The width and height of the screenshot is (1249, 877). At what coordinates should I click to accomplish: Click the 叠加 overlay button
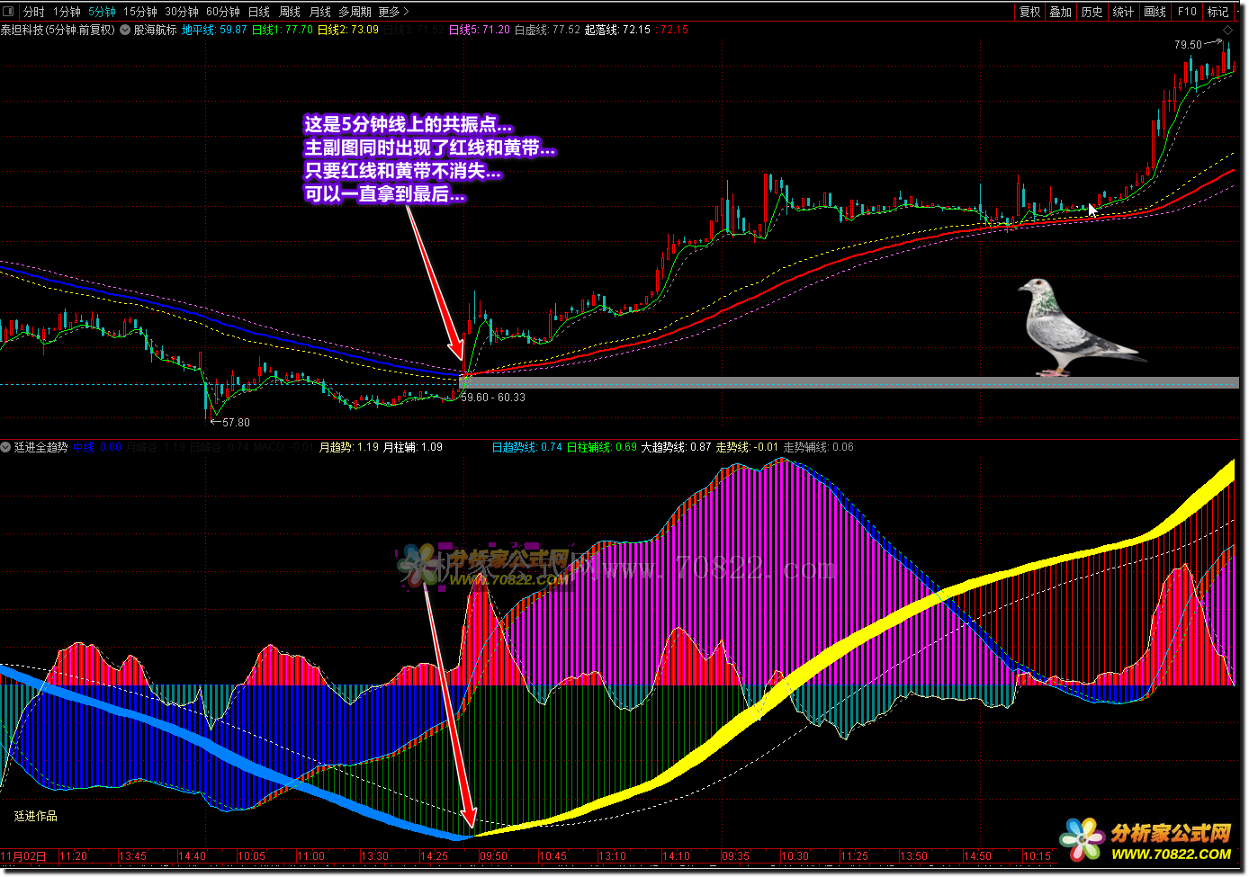point(1061,12)
